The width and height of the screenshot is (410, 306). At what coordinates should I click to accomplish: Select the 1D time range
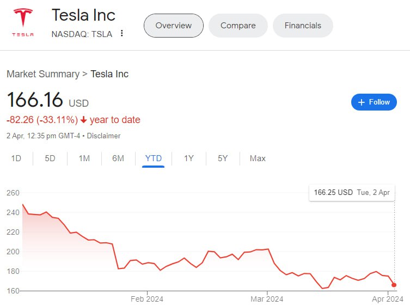(16, 158)
